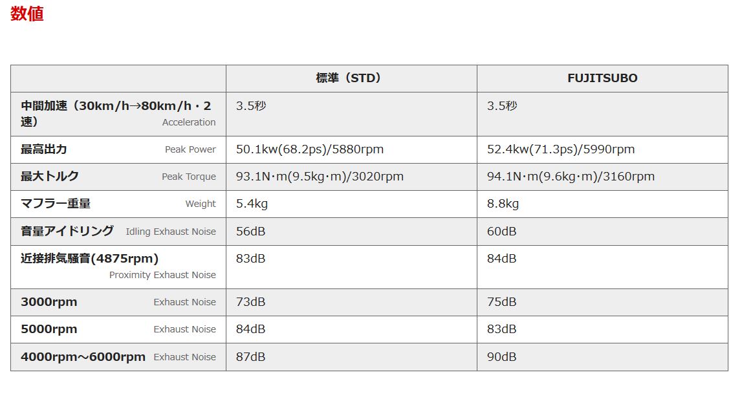Viewport: 742px width, 401px height.
Task: Click the 最大トルク Peak Torque row label
Action: click(x=118, y=177)
